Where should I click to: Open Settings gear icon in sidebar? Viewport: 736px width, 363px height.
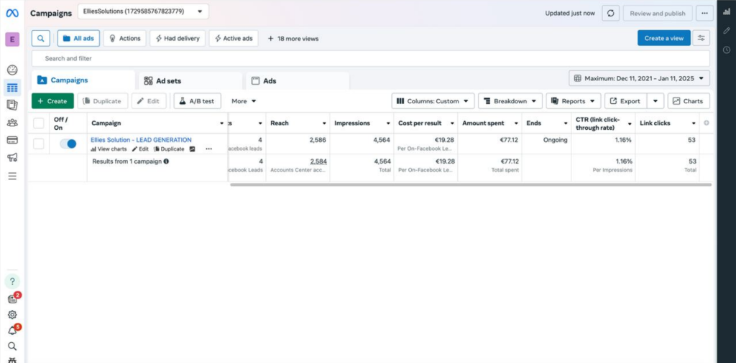12,315
